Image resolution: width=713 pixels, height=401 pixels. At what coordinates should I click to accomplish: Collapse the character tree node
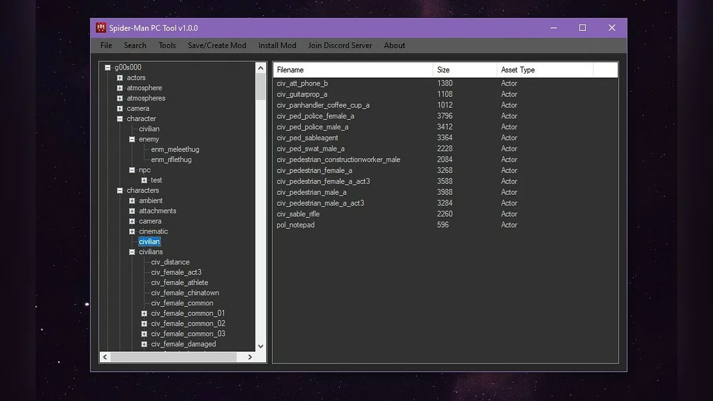tap(120, 119)
